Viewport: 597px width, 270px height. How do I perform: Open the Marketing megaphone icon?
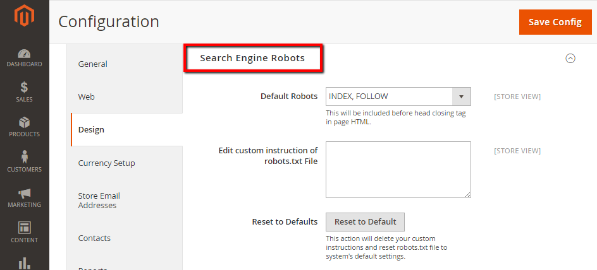24,193
